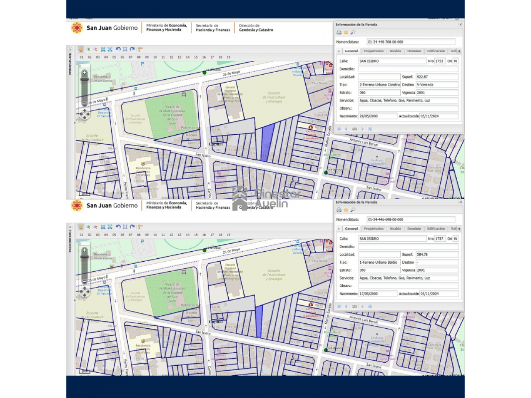Go to previous record arrow in parcel 1753 panel

pyautogui.click(x=346, y=129)
